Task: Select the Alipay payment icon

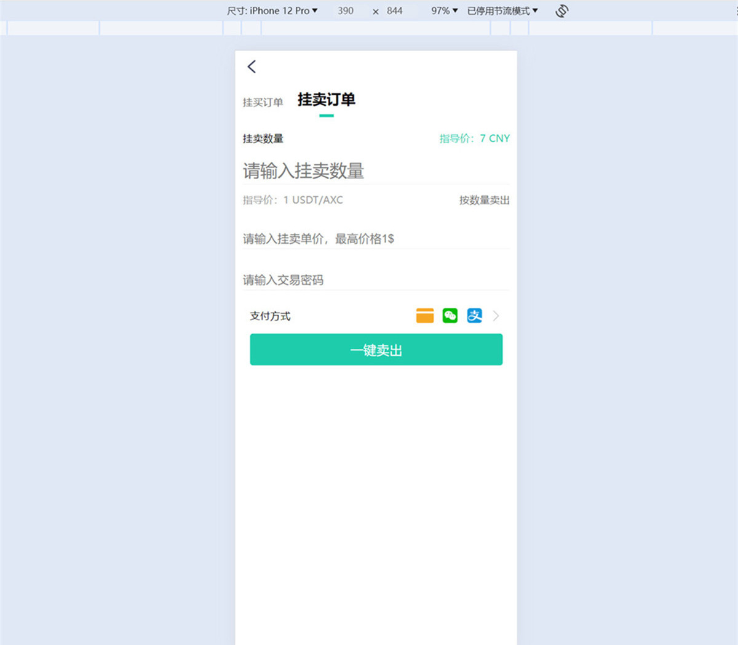Action: (474, 315)
